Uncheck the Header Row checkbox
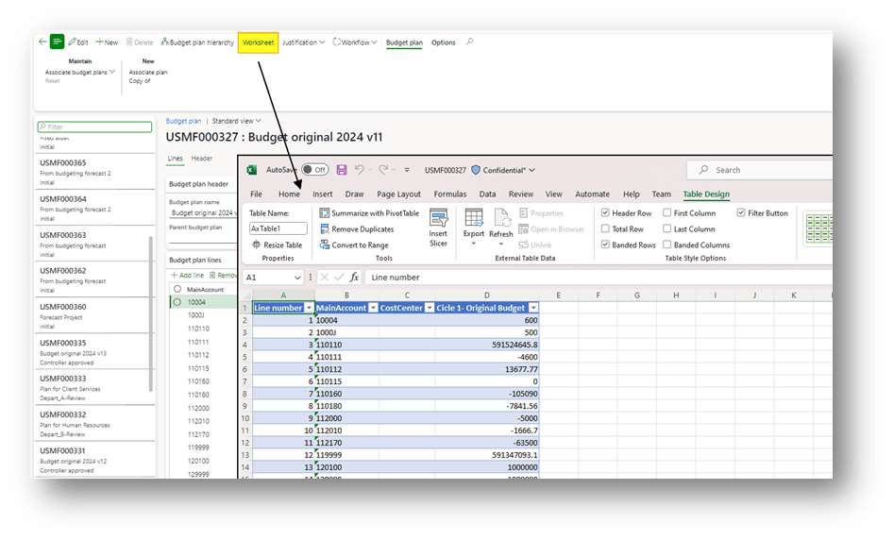The height and width of the screenshot is (540, 894). pos(605,213)
